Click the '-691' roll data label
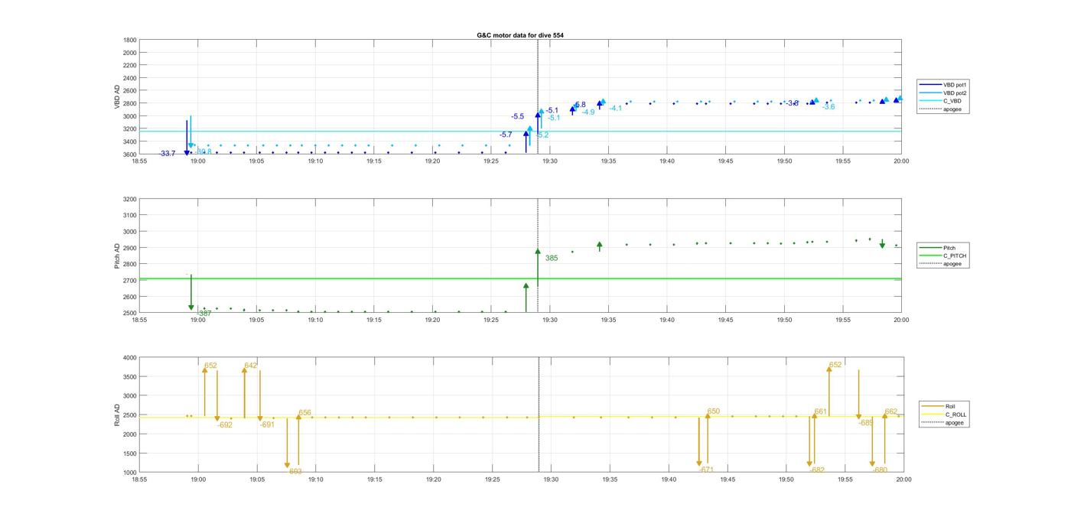The height and width of the screenshot is (530, 1071). [267, 424]
